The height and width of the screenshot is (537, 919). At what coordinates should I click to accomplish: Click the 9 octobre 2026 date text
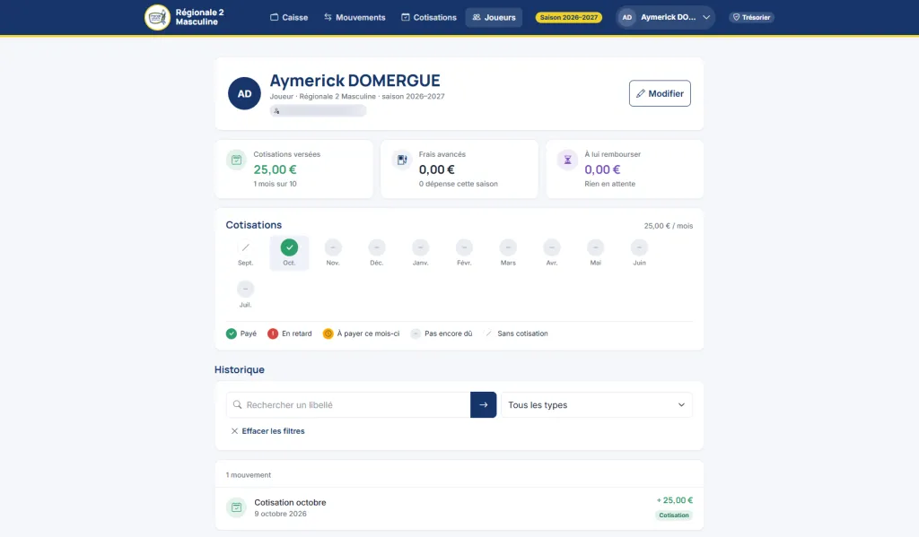pos(280,515)
